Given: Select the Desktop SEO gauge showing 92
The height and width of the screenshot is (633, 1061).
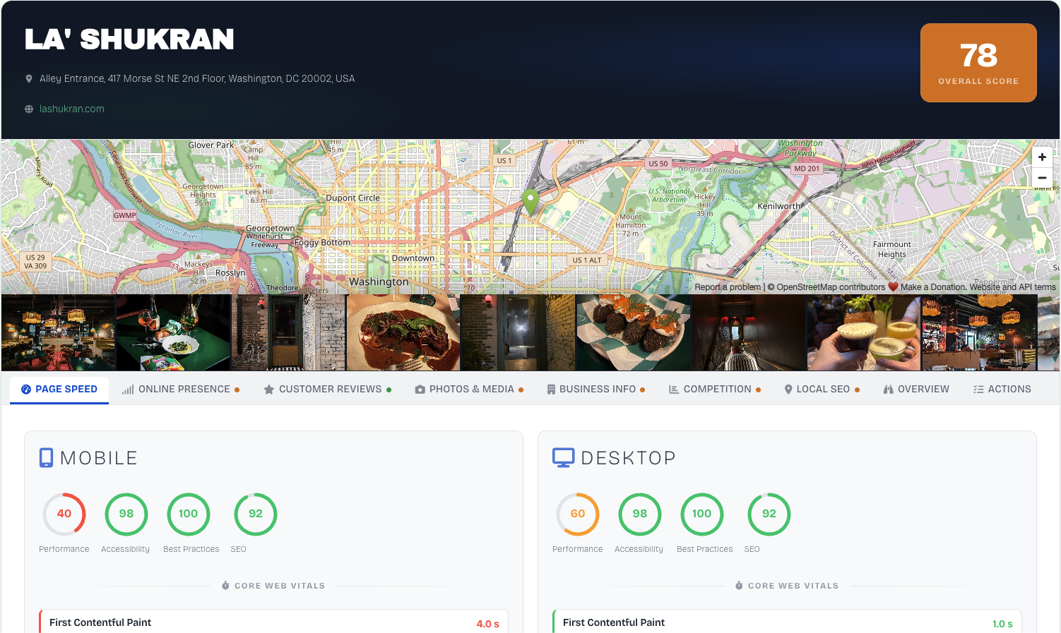Looking at the screenshot, I should point(769,514).
